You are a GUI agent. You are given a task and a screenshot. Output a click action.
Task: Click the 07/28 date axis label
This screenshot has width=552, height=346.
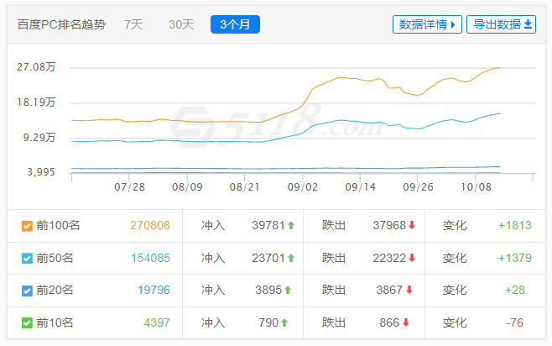pyautogui.click(x=129, y=187)
